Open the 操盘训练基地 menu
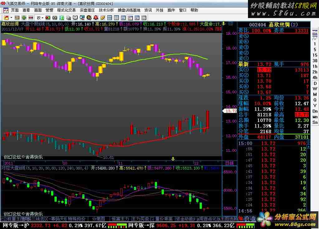This screenshot has height=229, width=319. [129, 10]
